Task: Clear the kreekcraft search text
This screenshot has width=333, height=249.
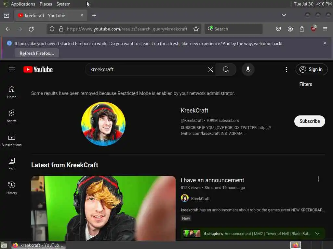Action: (x=210, y=69)
